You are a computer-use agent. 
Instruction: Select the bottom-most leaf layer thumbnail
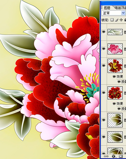pyautogui.click(x=115, y=151)
